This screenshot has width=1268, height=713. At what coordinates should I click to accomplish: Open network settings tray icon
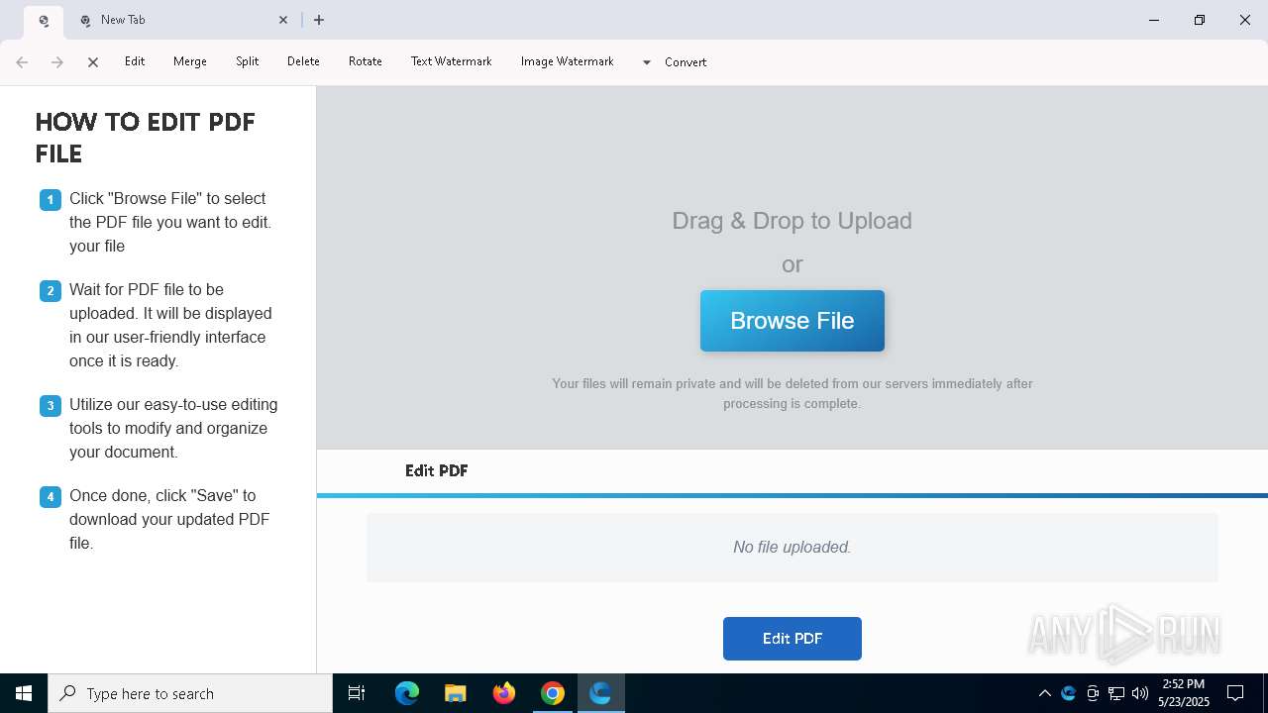[x=1116, y=693]
